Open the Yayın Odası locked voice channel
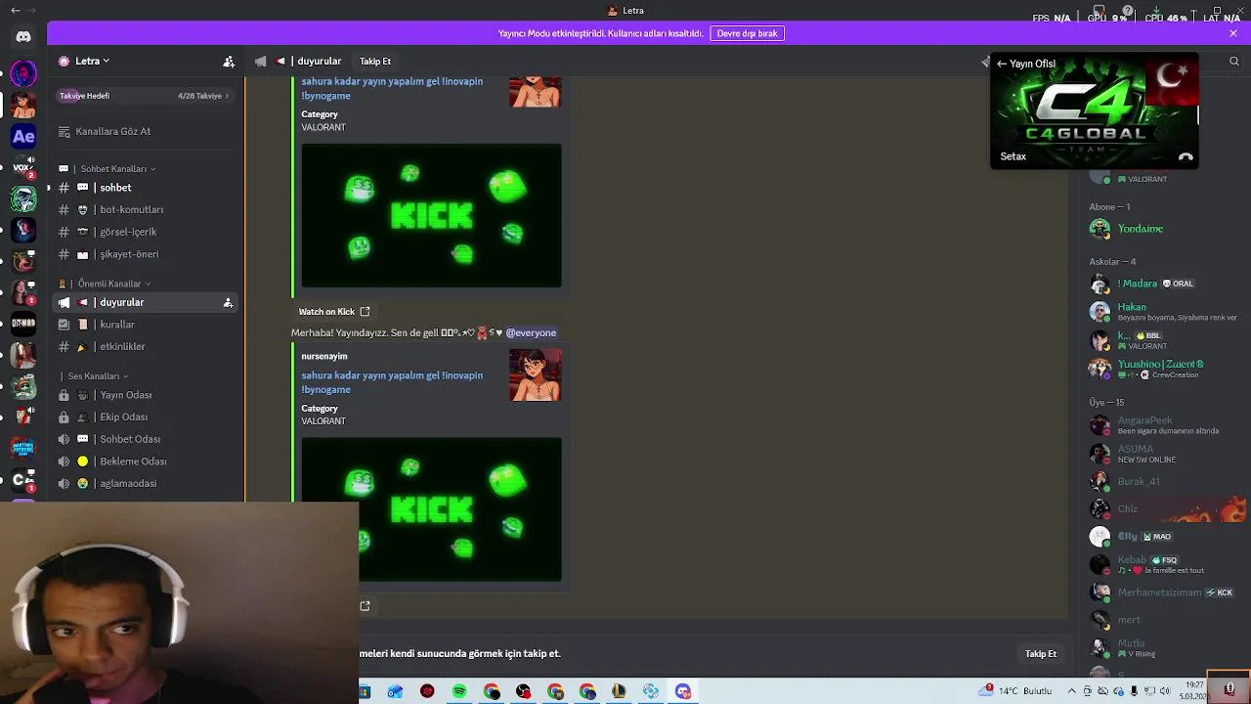1251x704 pixels. click(x=147, y=395)
